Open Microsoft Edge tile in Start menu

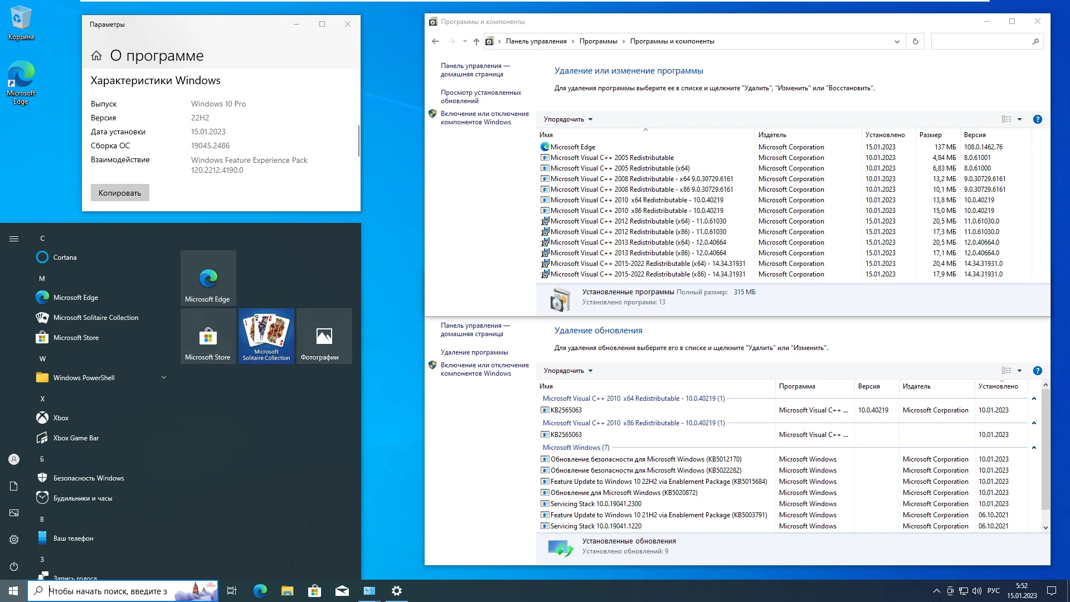(x=208, y=278)
